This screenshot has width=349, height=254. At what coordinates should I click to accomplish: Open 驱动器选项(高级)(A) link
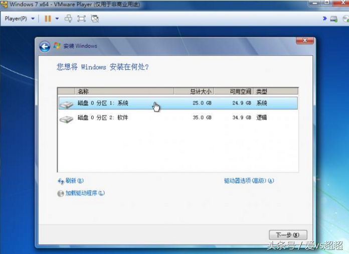(249, 181)
